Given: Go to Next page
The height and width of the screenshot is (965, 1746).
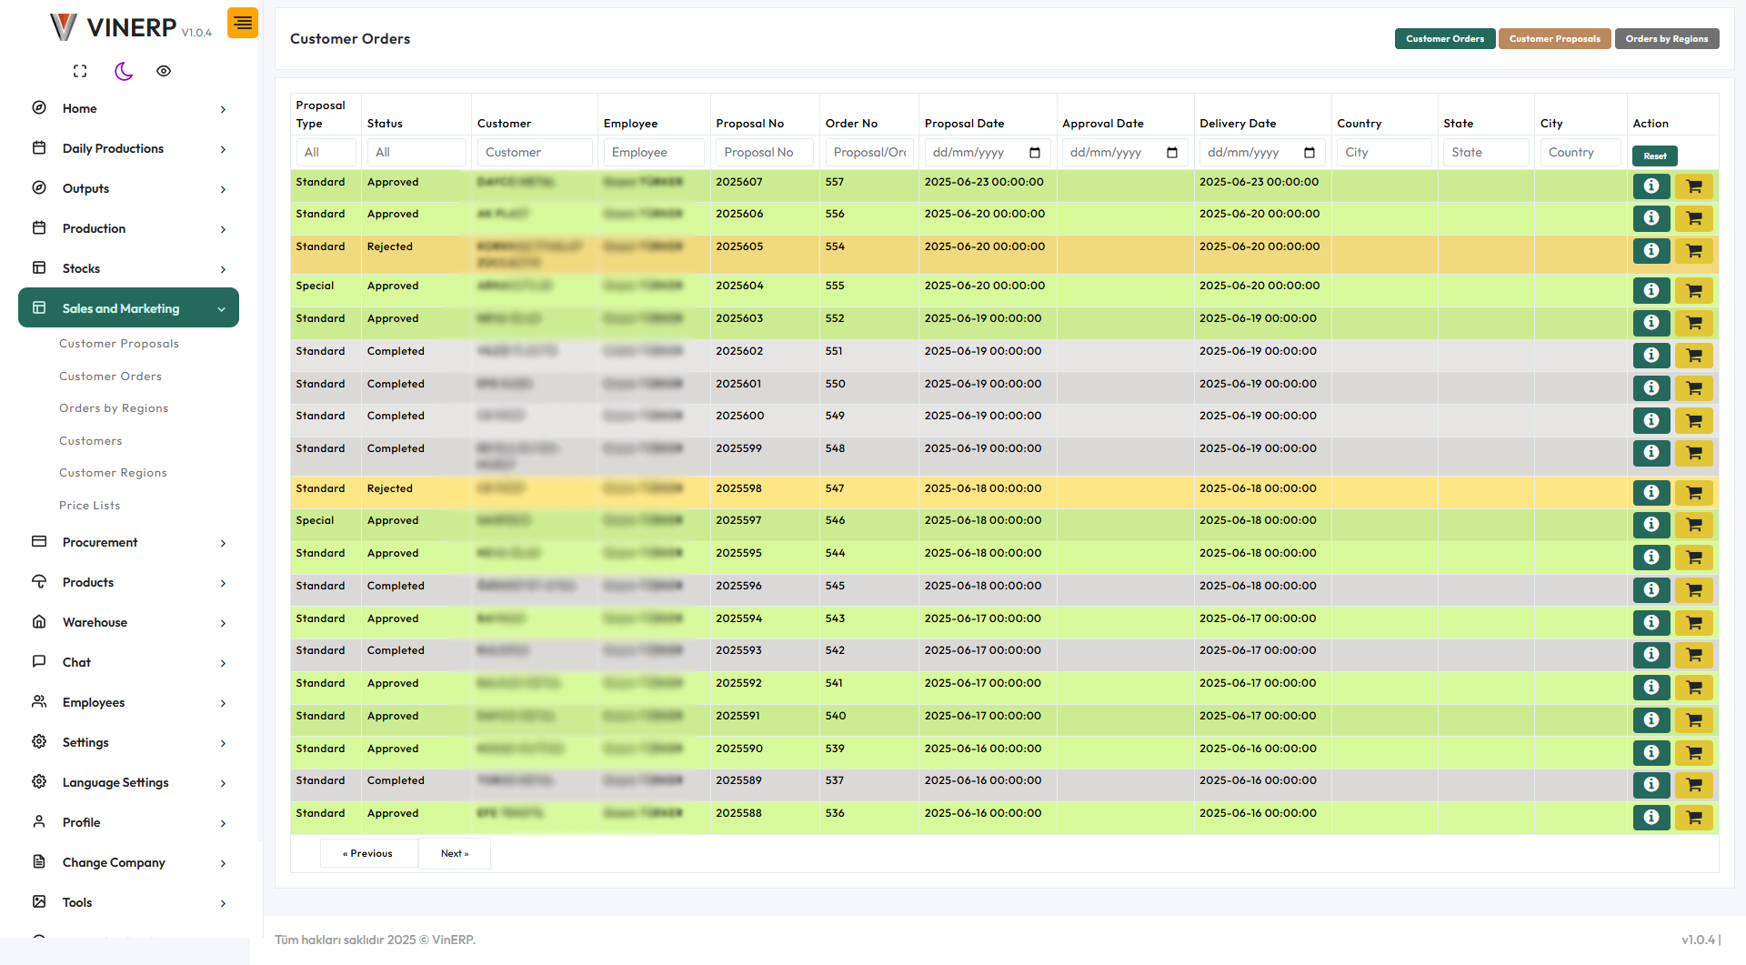Looking at the screenshot, I should tap(455, 853).
